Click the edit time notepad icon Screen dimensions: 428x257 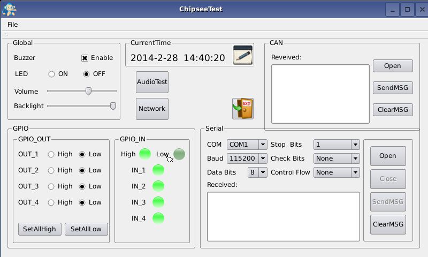(243, 55)
